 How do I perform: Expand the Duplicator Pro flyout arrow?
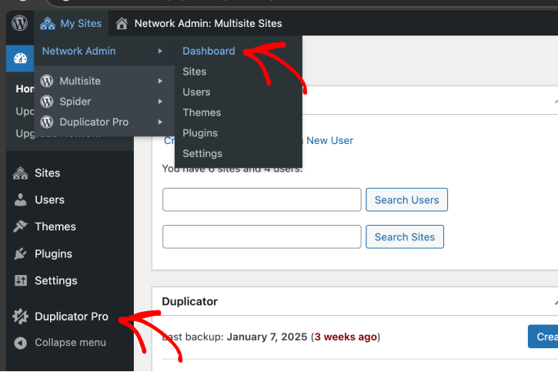[160, 122]
